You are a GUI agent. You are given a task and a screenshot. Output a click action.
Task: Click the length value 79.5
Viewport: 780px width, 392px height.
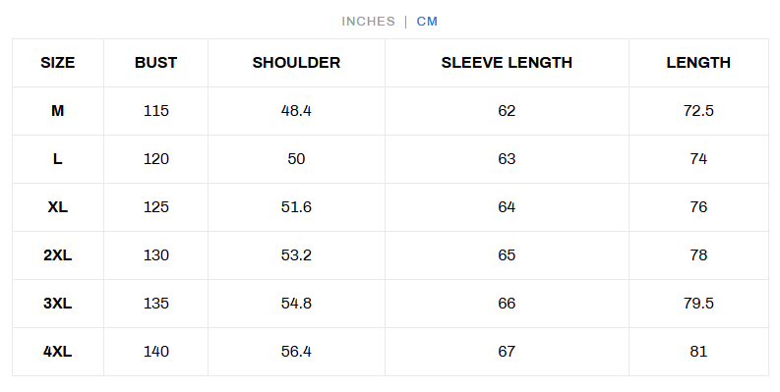pos(698,304)
